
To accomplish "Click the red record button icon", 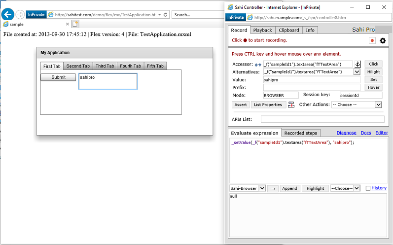I will 372,40.
